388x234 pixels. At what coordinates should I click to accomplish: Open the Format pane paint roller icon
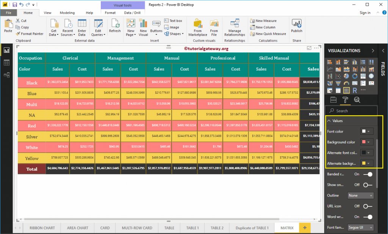[345, 100]
